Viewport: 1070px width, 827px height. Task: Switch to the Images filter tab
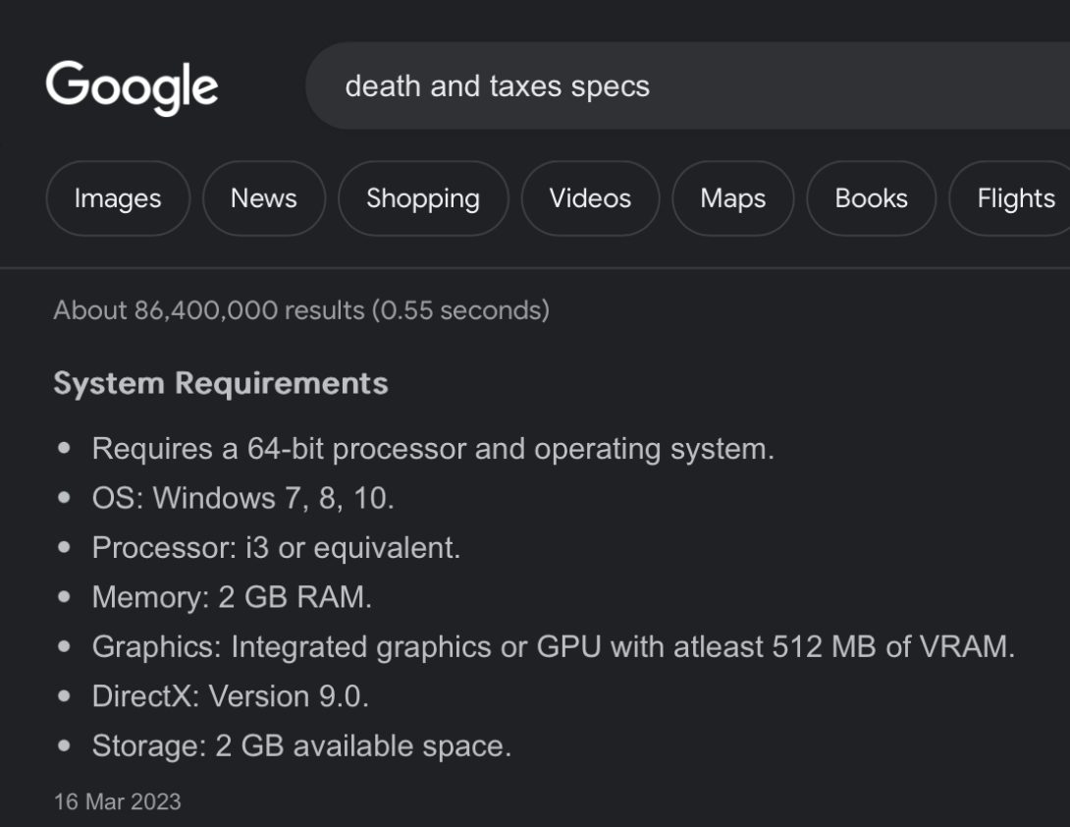click(x=118, y=198)
